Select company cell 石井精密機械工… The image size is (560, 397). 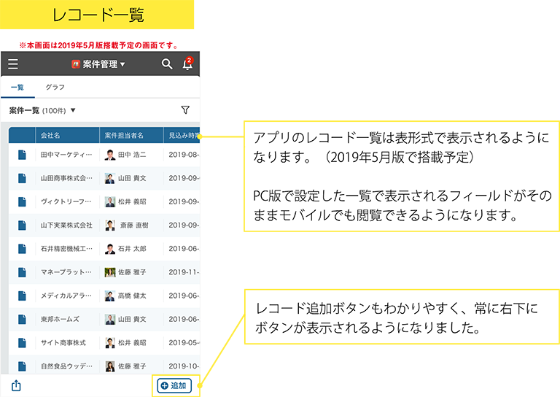click(x=68, y=249)
